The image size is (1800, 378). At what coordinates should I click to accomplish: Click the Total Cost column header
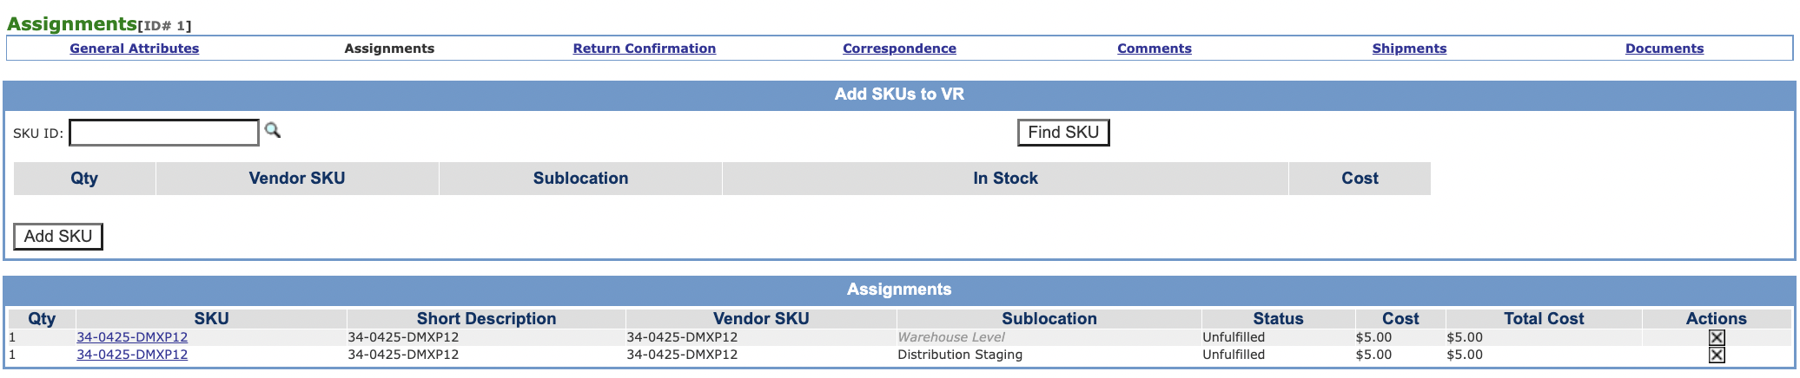(x=1544, y=318)
